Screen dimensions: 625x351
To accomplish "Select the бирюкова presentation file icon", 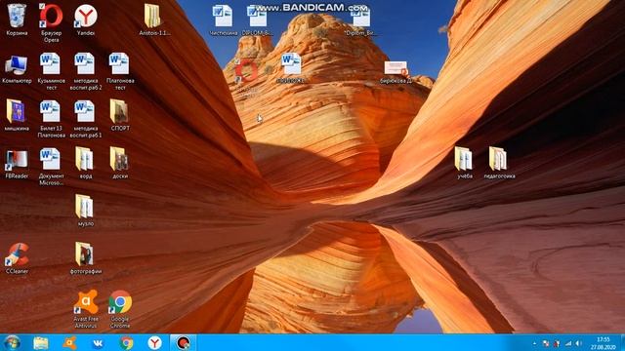I will [x=396, y=71].
